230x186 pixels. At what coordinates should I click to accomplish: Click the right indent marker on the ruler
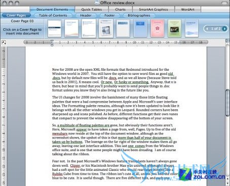180,42
